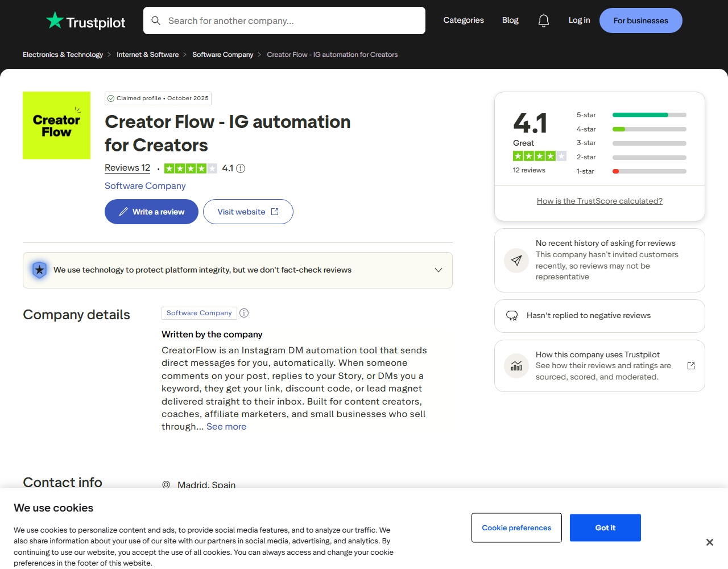Click the 12 reviews text in score card

529,170
